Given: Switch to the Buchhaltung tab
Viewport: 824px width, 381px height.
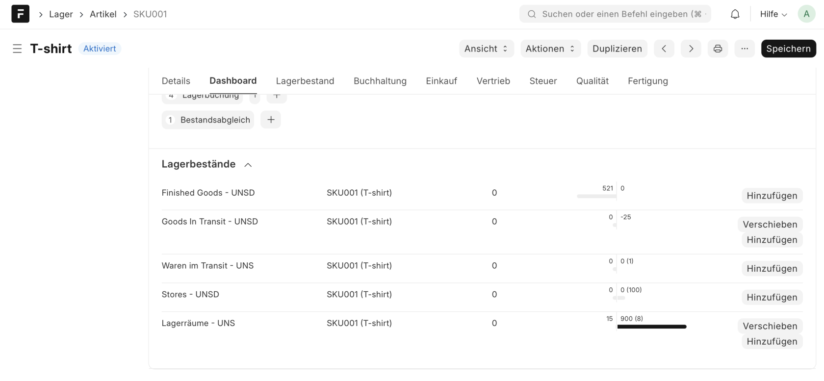Looking at the screenshot, I should [380, 81].
